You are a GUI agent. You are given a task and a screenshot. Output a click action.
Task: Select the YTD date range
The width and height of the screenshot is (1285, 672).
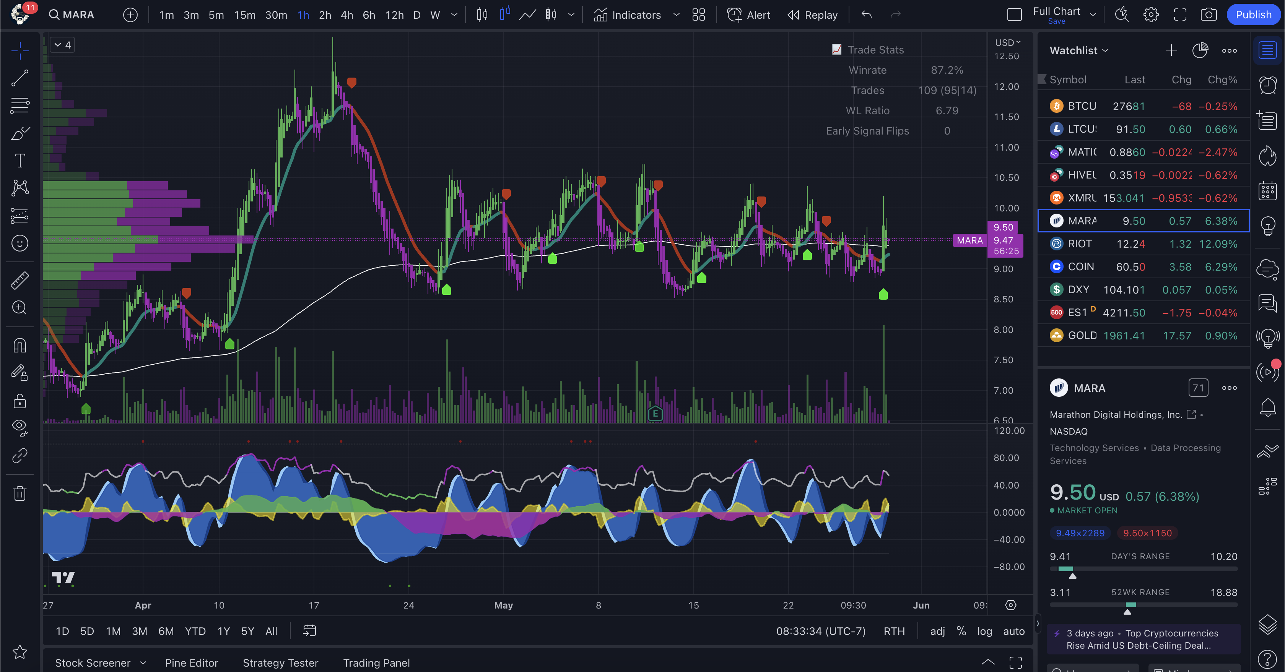(x=195, y=631)
